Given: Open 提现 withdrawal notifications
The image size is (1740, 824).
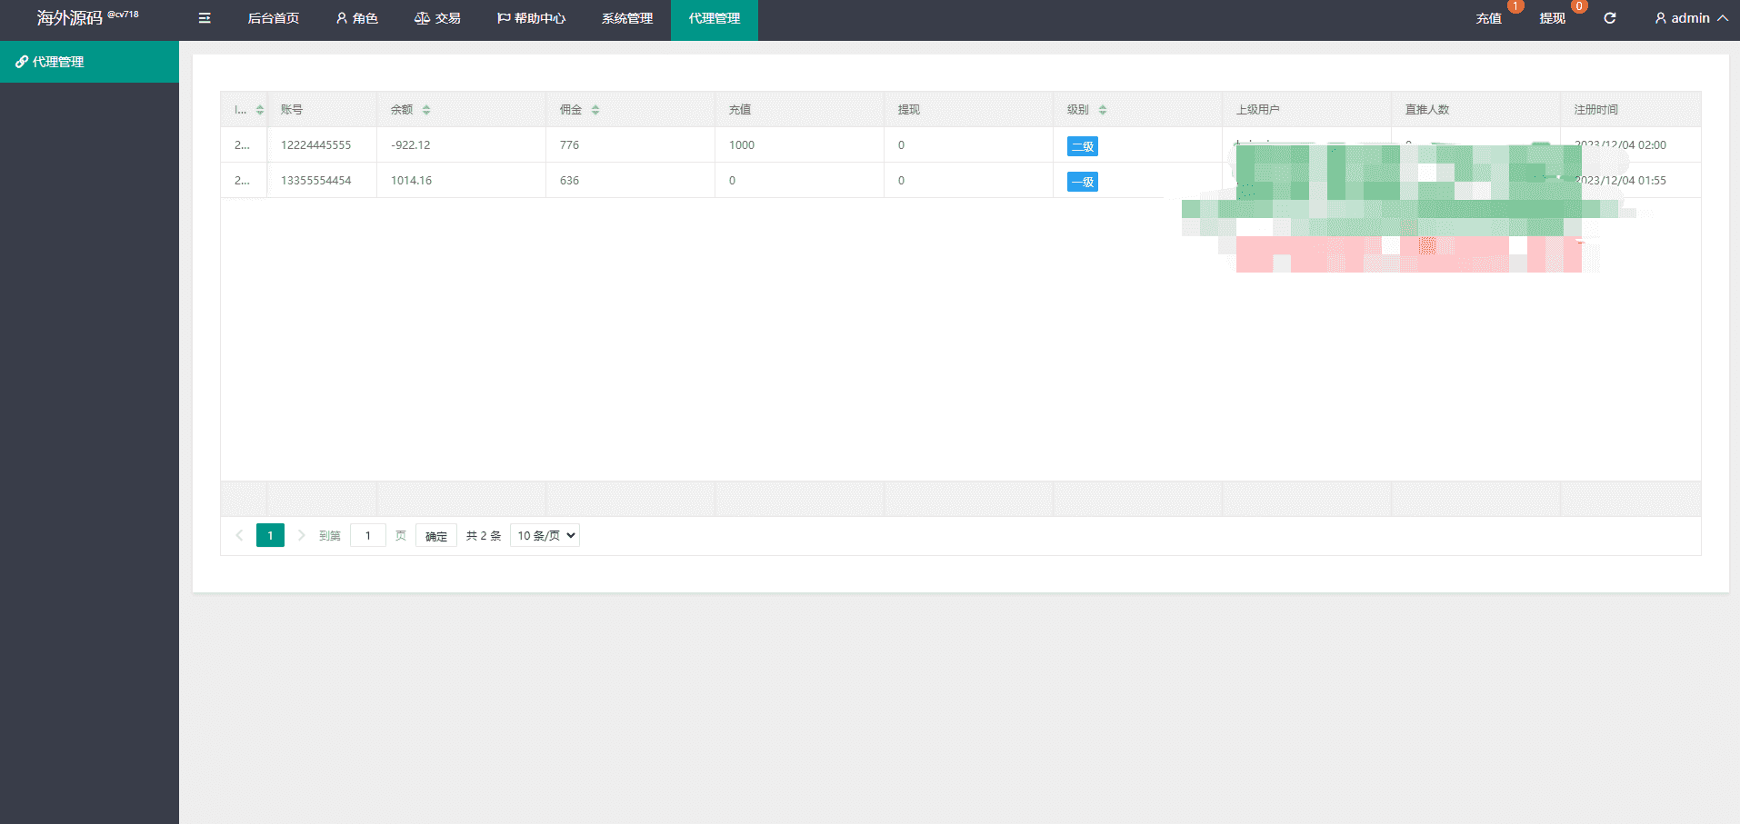Looking at the screenshot, I should pos(1553,18).
